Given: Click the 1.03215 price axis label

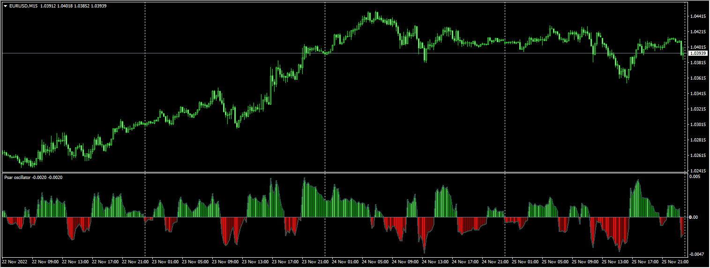Looking at the screenshot, I should pyautogui.click(x=698, y=109).
